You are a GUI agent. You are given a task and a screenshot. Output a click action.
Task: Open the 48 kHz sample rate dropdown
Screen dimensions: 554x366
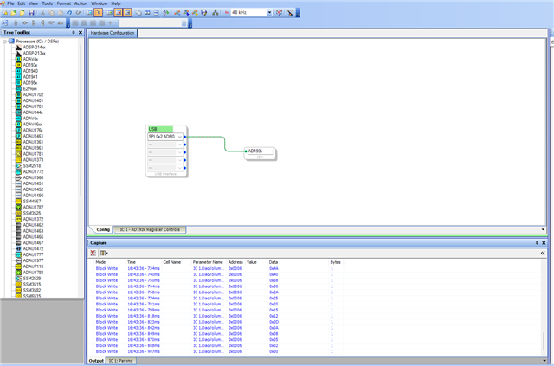point(269,13)
